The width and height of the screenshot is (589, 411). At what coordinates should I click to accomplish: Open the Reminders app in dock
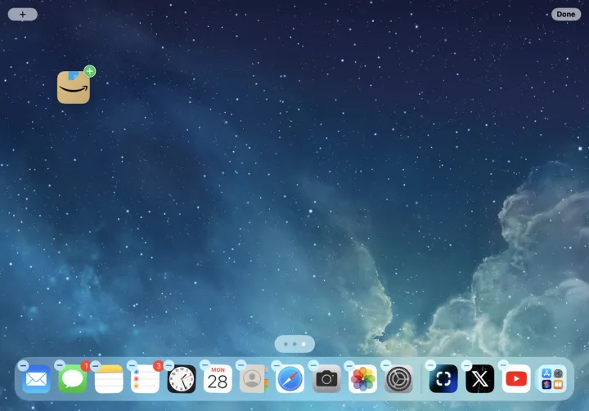[145, 379]
